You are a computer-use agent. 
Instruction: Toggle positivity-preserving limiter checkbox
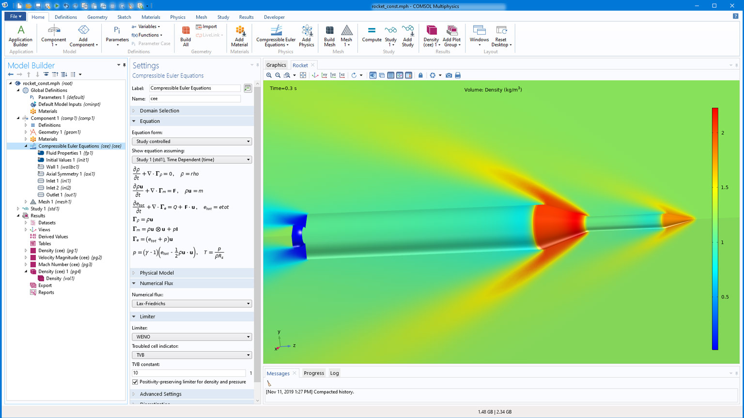[x=135, y=382]
